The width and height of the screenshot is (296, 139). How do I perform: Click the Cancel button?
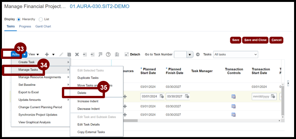click(x=276, y=40)
